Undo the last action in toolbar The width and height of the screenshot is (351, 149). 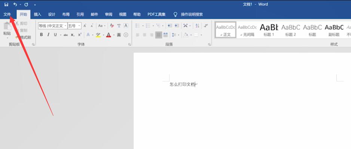pos(15,4)
